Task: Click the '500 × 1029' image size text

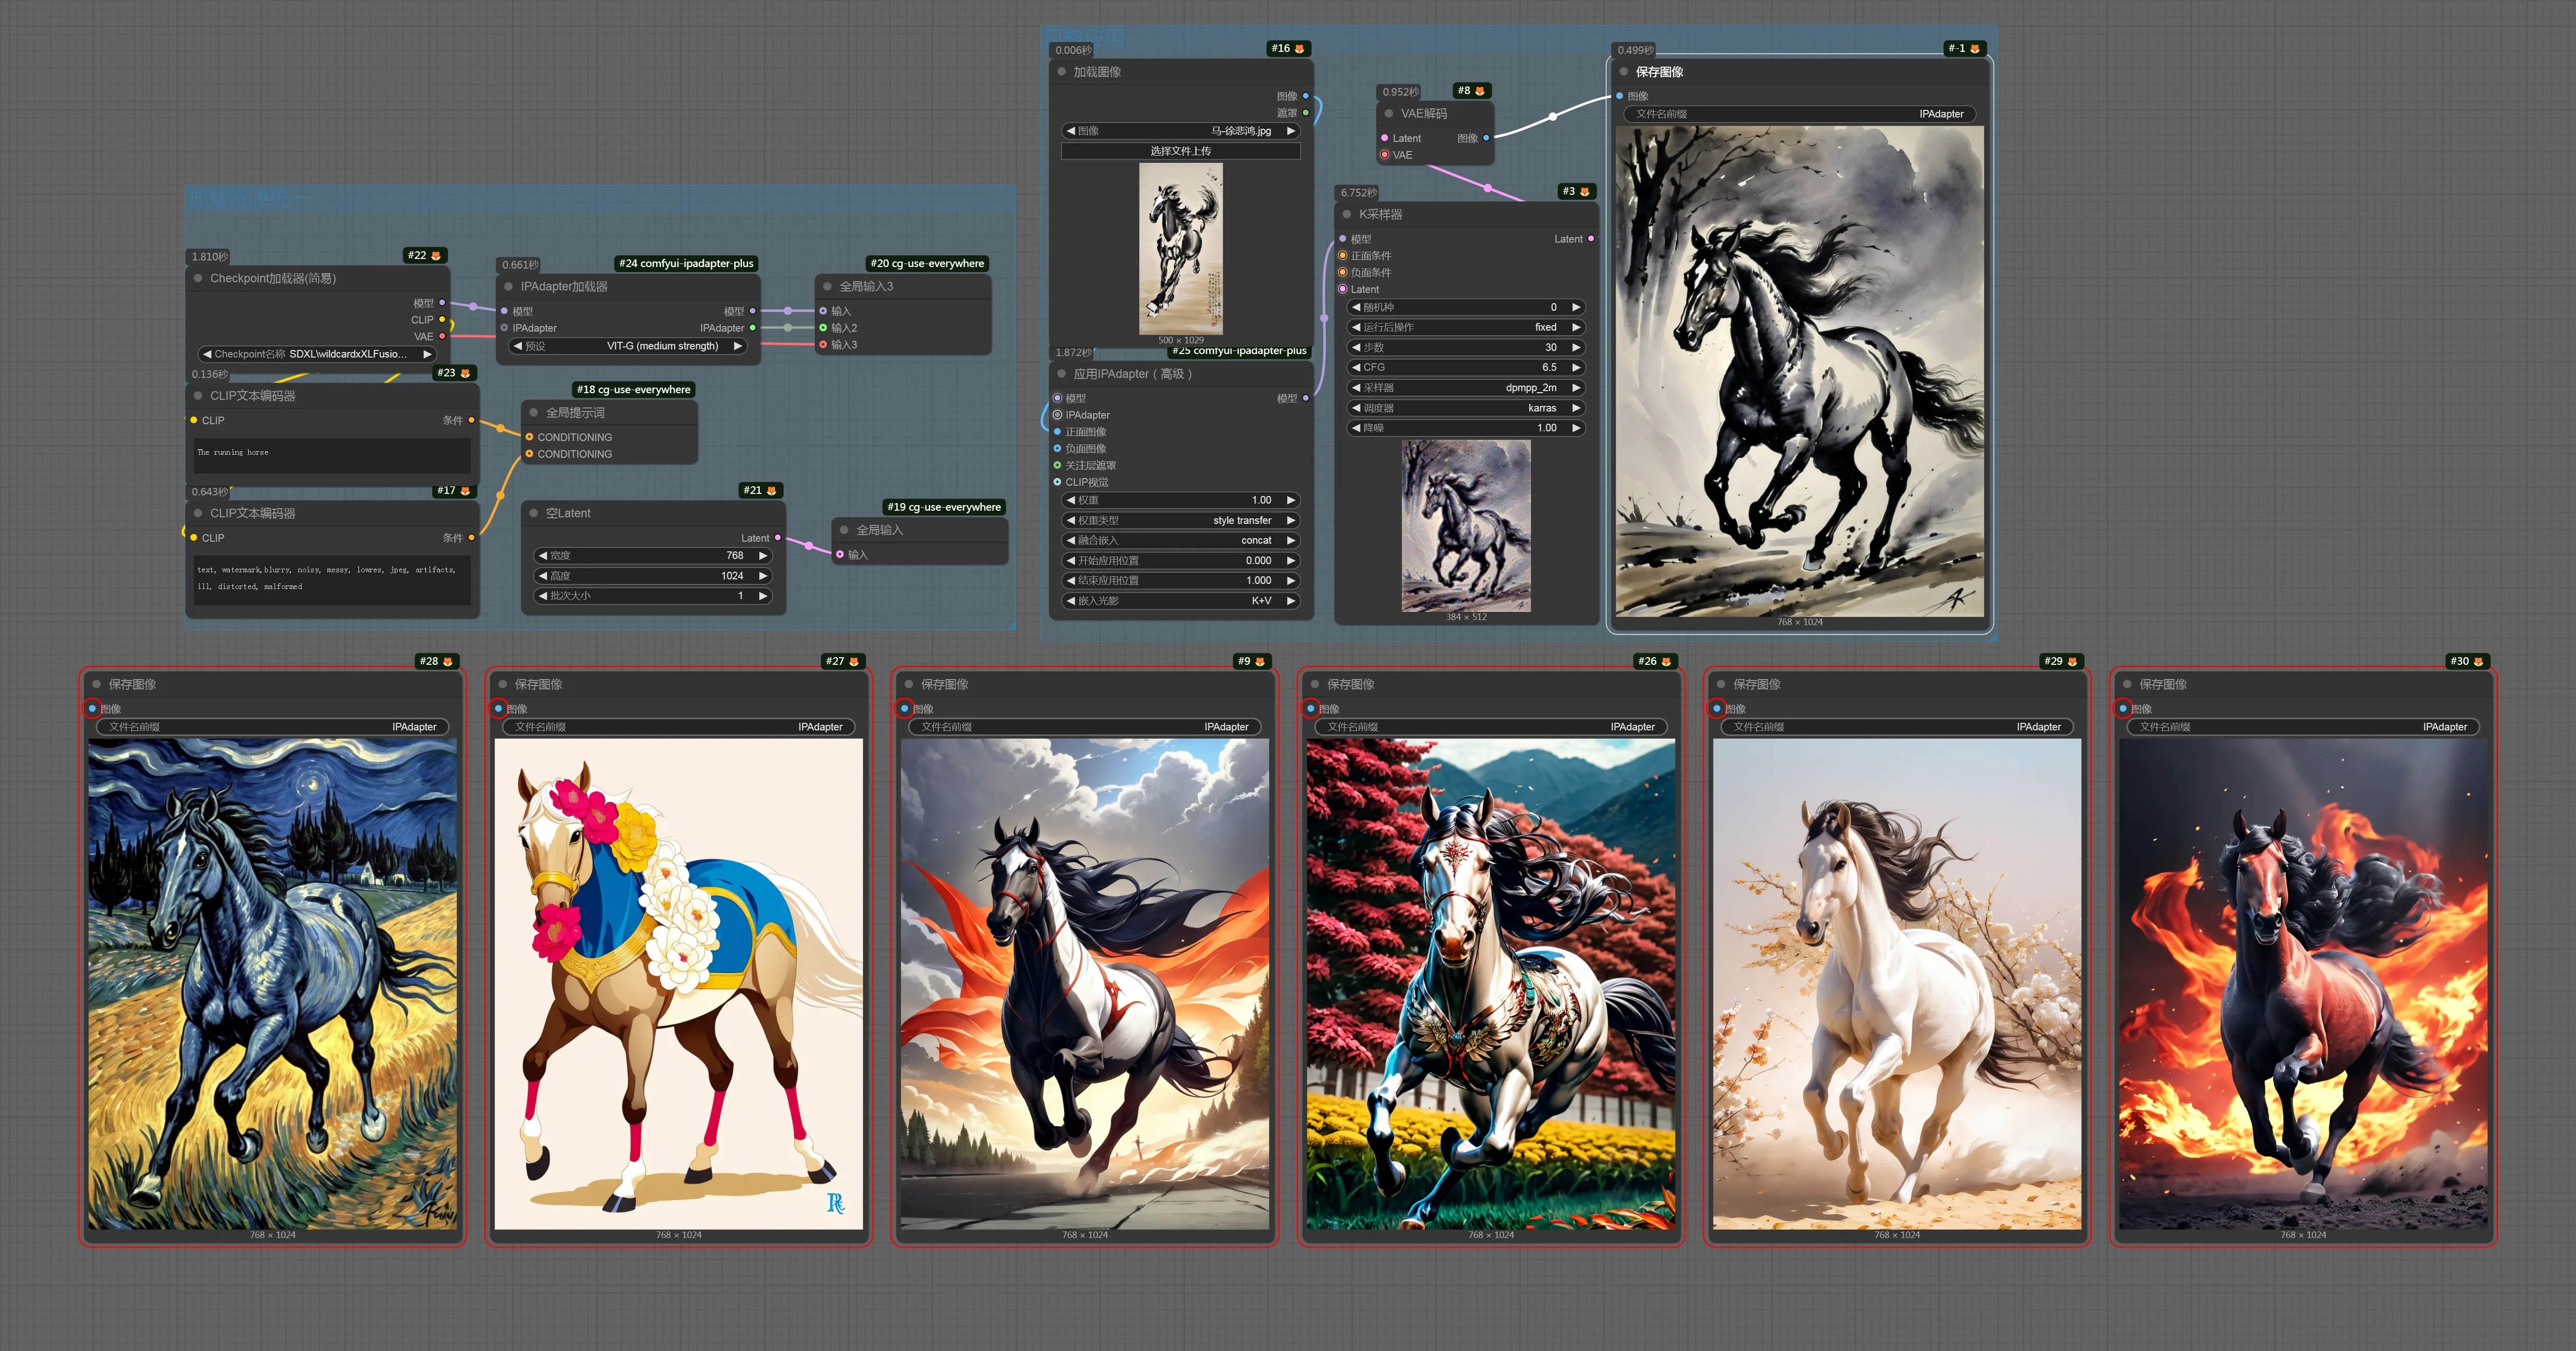Action: point(1181,341)
